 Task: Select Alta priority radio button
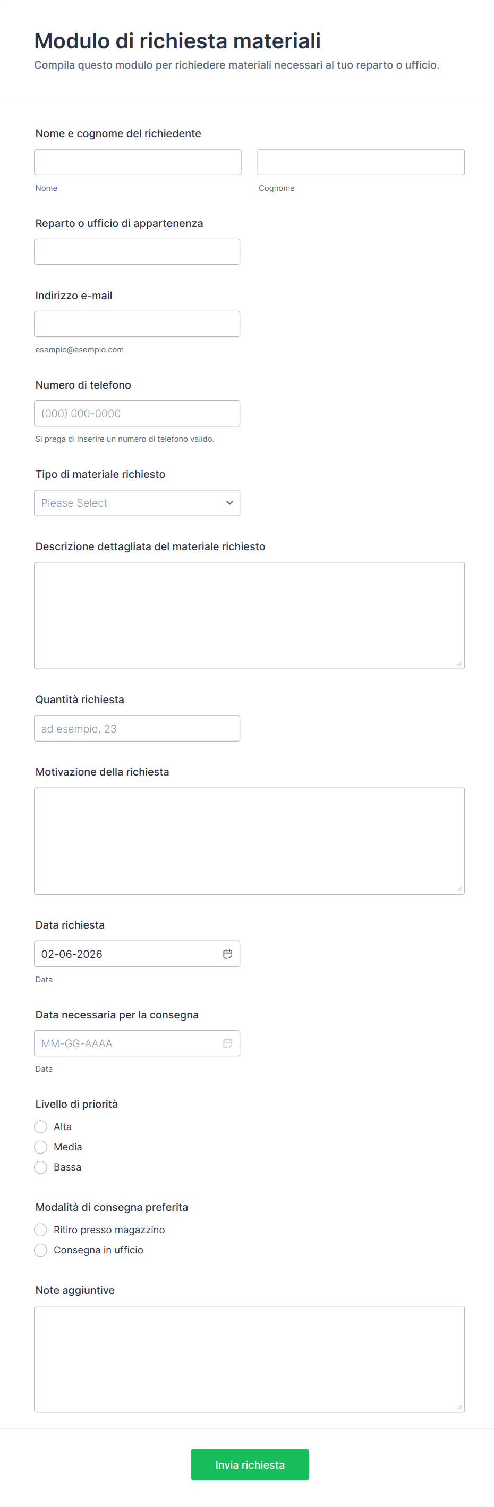[40, 1126]
